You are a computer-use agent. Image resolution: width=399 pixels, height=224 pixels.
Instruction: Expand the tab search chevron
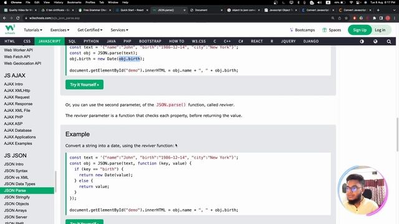[395, 10]
